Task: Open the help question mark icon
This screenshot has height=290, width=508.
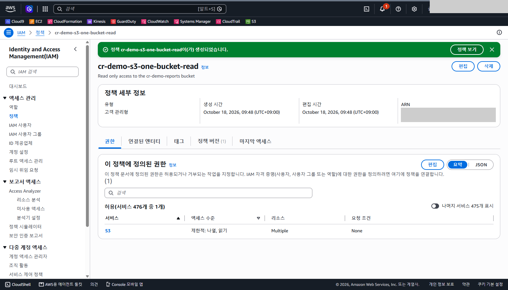Action: 398,9
